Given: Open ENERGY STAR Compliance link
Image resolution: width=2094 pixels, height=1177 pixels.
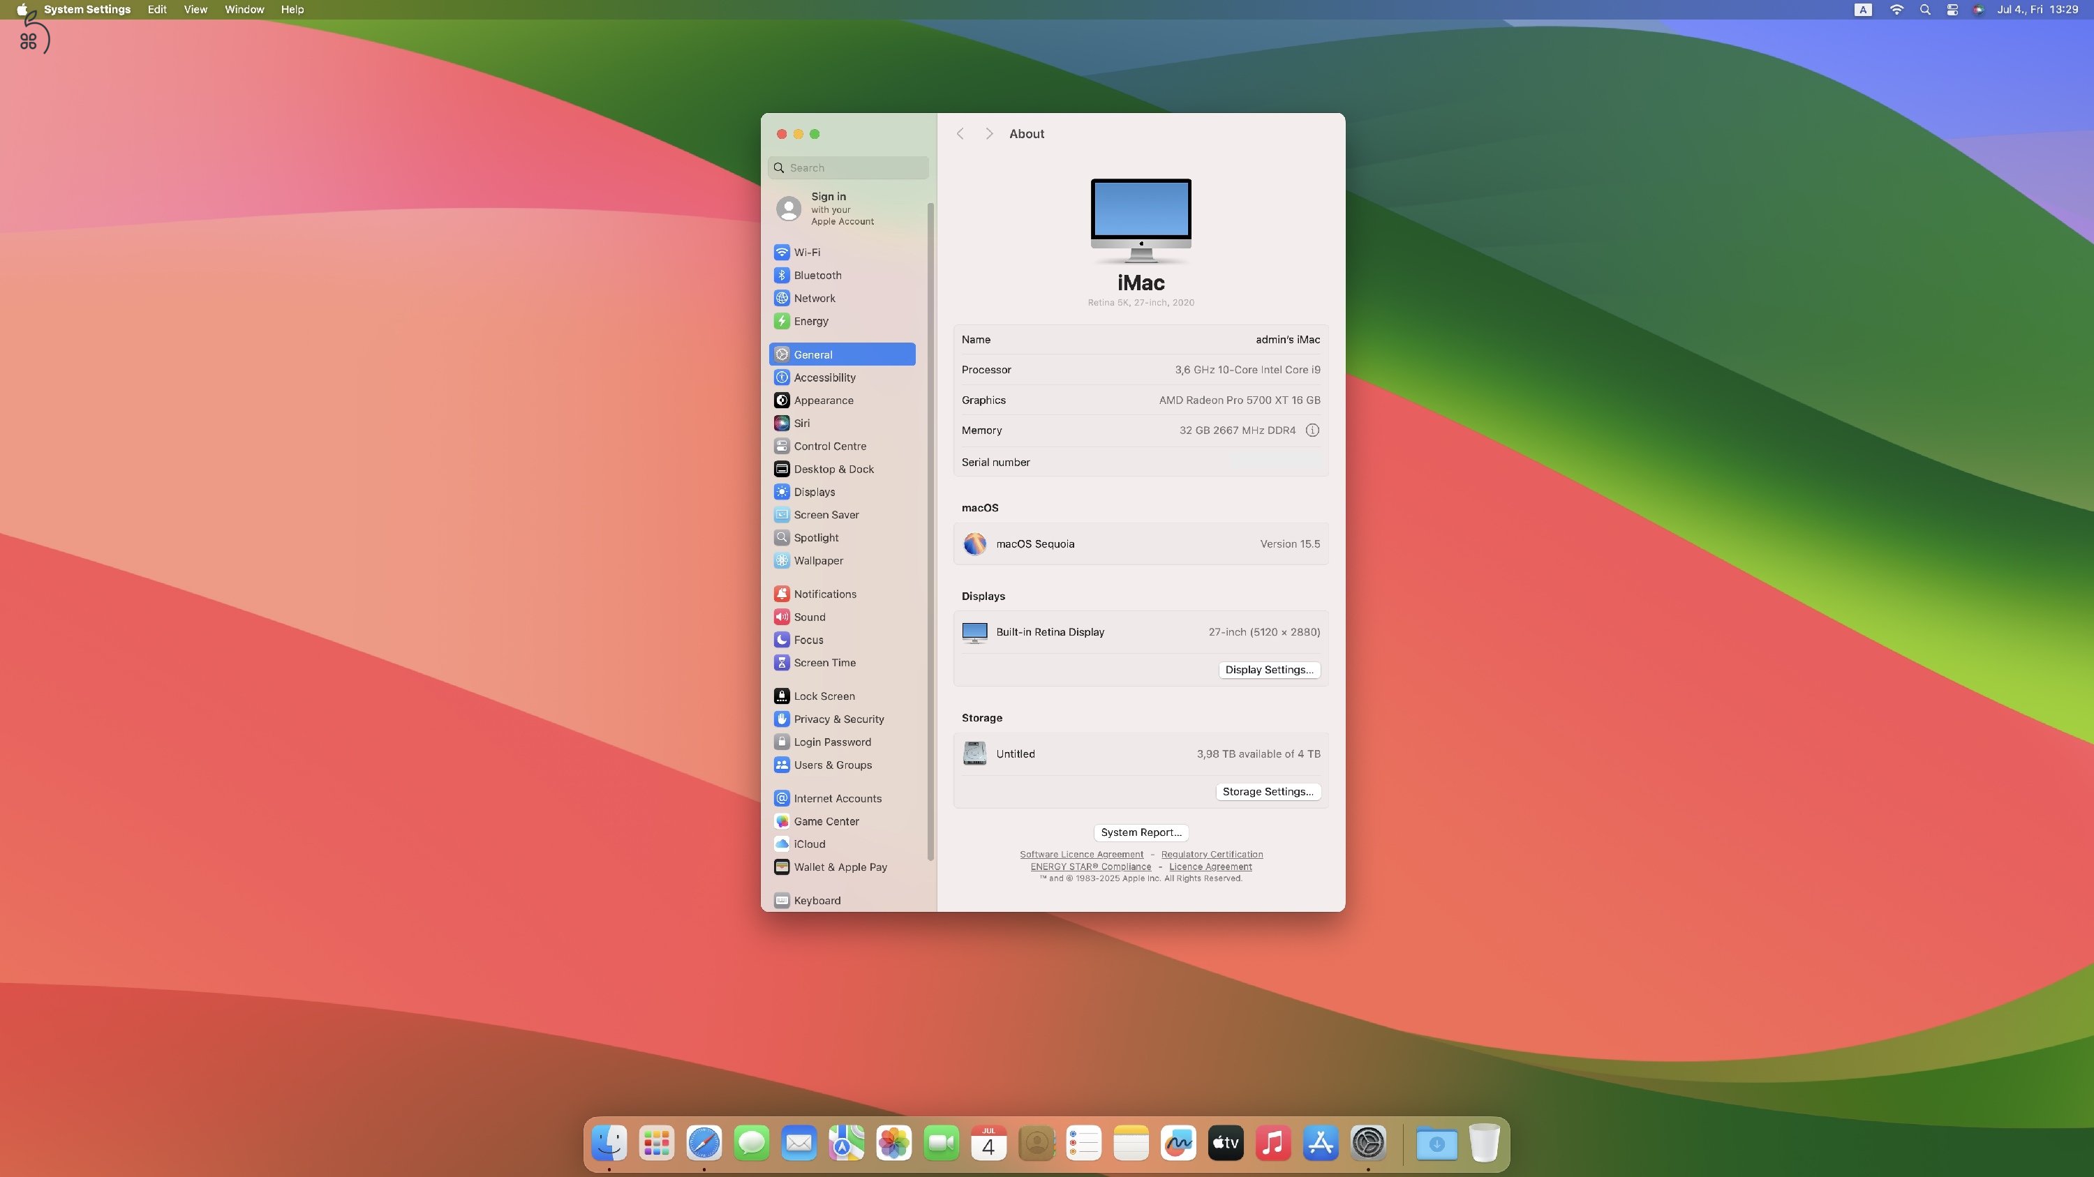Looking at the screenshot, I should [1091, 867].
